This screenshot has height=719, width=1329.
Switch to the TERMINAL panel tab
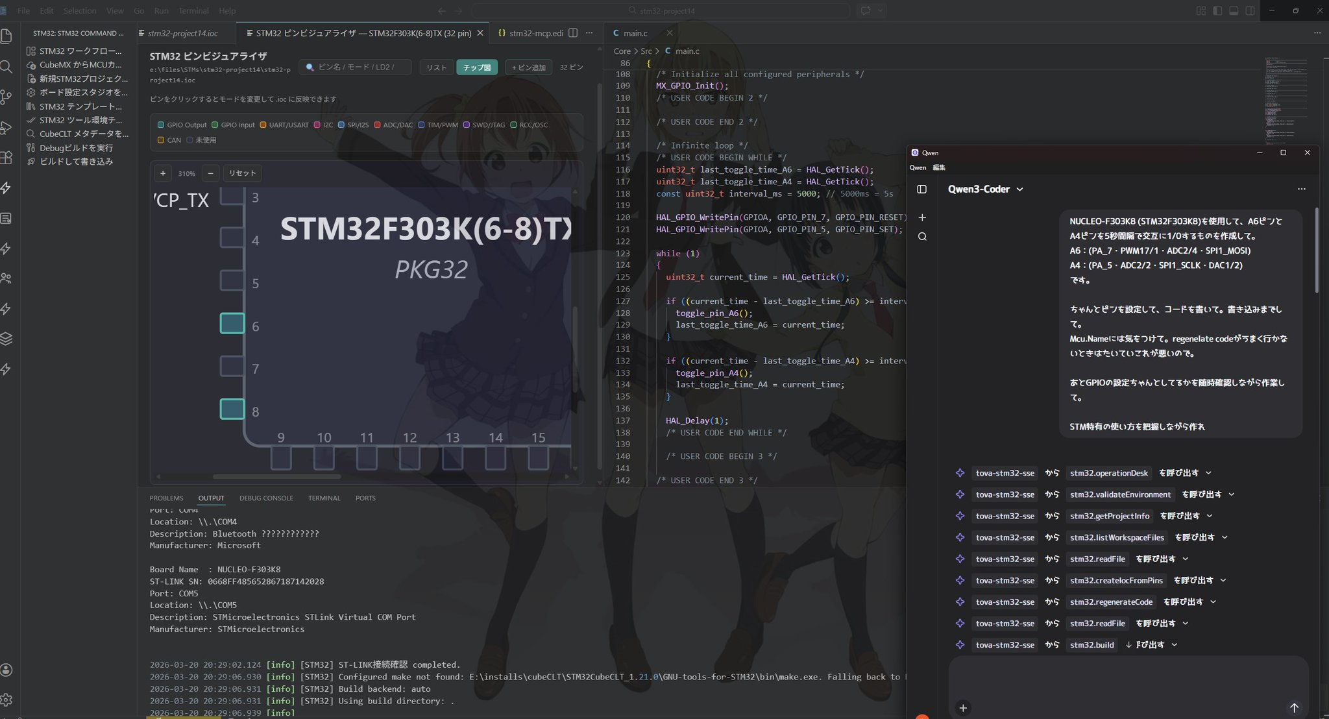click(x=324, y=498)
